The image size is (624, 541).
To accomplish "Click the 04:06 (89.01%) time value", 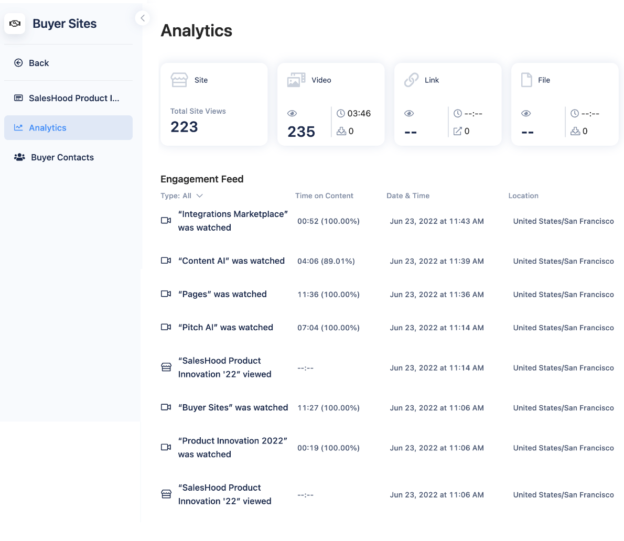I will coord(326,262).
